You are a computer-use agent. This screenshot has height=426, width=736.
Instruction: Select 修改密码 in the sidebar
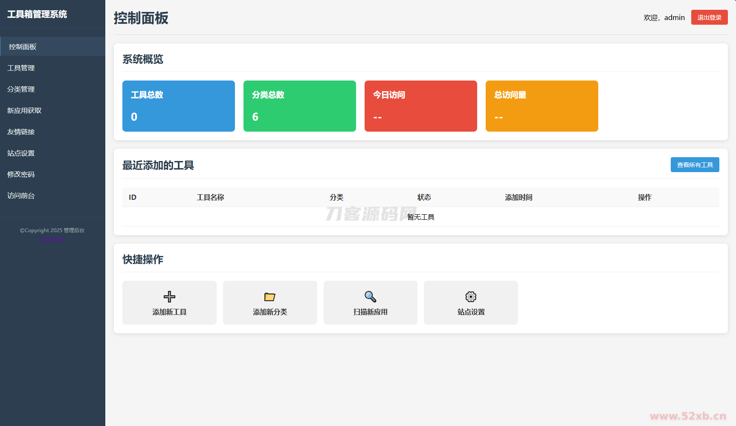[x=21, y=174]
